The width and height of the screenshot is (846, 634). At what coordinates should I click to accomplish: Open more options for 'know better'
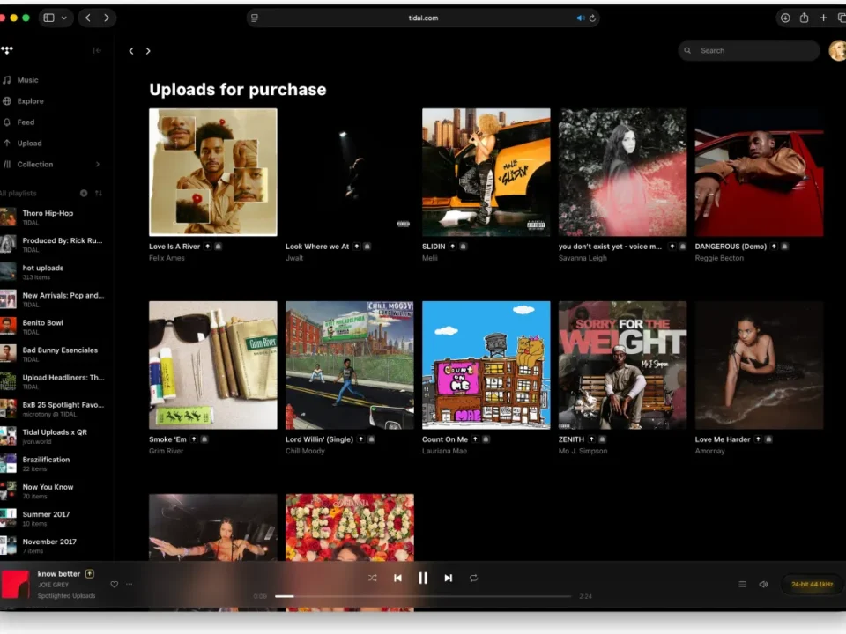[x=130, y=585]
